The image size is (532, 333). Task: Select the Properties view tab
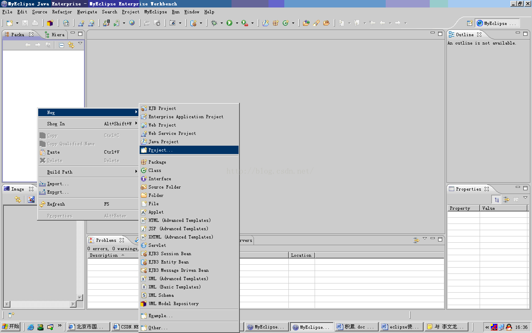point(468,189)
